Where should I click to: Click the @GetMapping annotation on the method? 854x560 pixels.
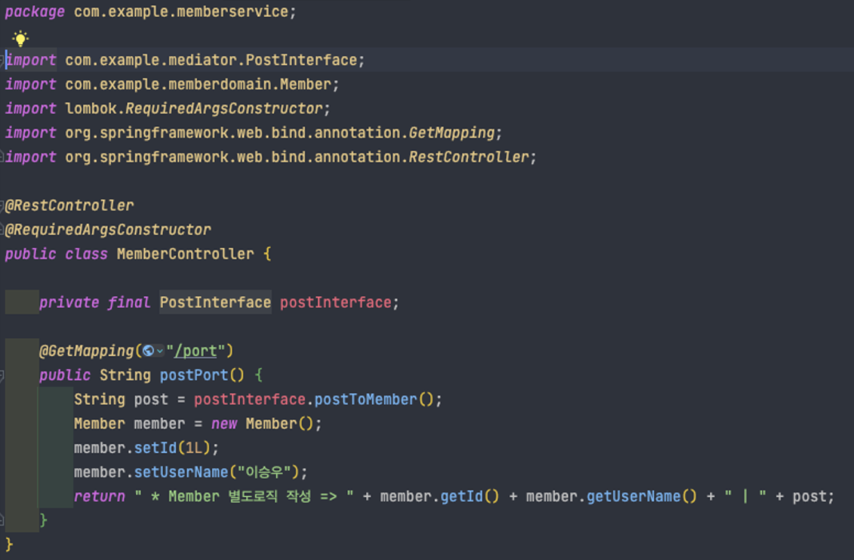pos(86,351)
